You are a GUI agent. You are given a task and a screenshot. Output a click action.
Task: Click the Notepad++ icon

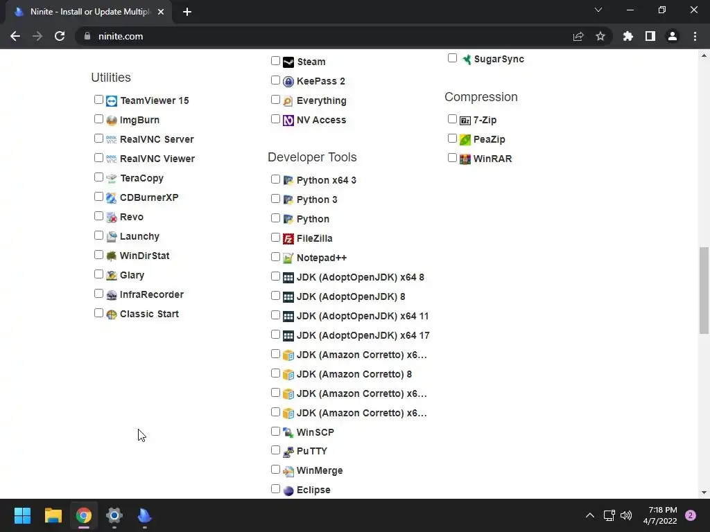tap(288, 258)
